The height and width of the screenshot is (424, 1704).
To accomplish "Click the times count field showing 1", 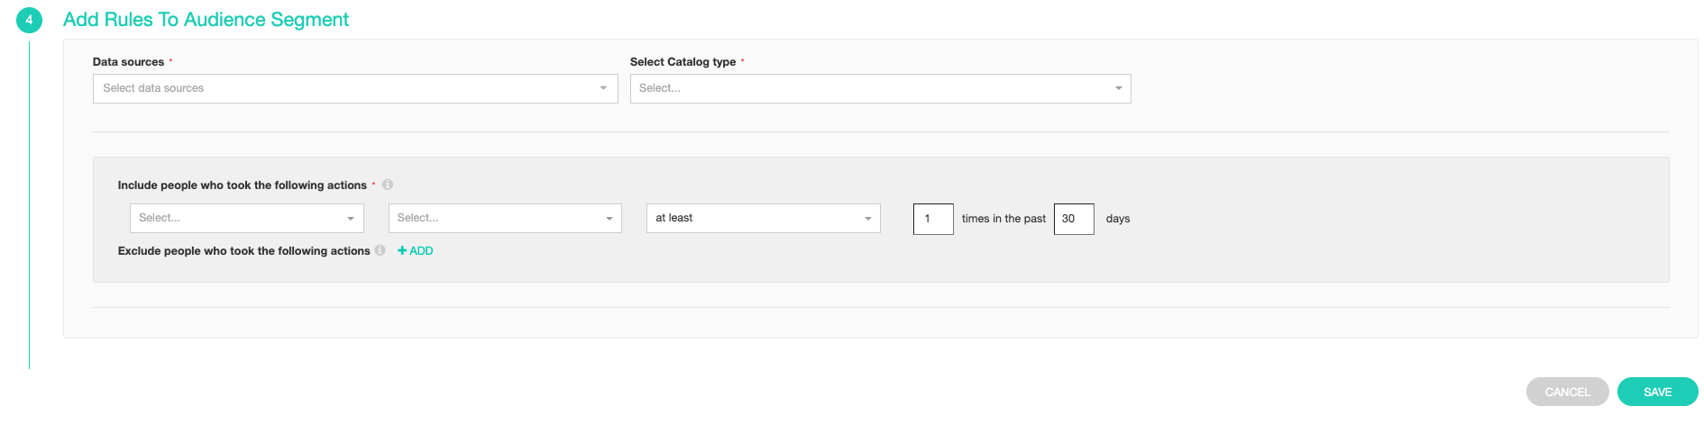I will pyautogui.click(x=932, y=219).
